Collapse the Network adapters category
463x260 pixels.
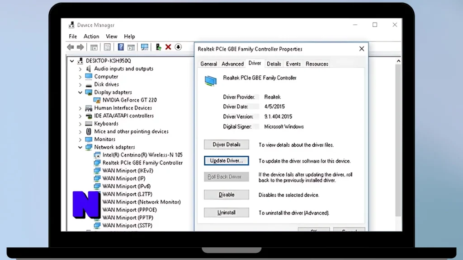tap(80, 147)
